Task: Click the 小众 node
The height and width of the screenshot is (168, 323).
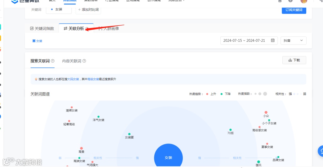Action: point(266,112)
